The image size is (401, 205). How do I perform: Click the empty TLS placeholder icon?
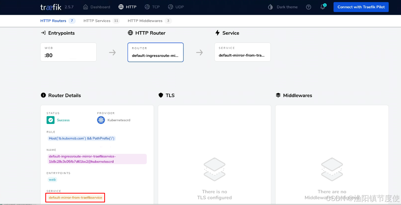point(214,169)
